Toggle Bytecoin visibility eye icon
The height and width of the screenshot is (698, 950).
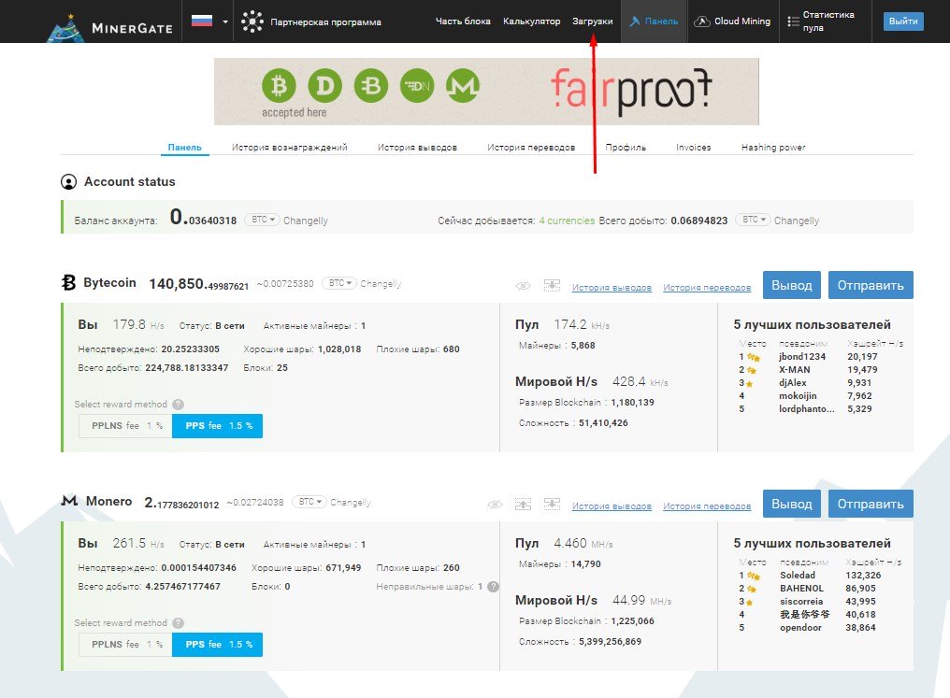coord(523,286)
